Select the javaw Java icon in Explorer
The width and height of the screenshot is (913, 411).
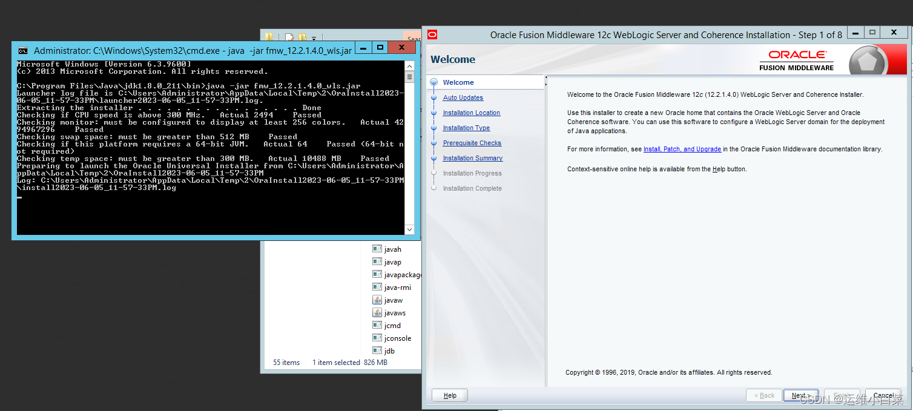point(377,300)
